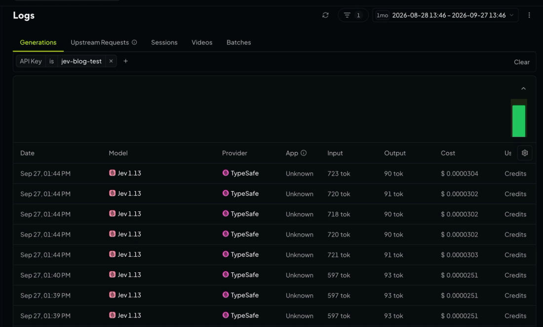This screenshot has width=543, height=327.
Task: Open the filter button showing 1 filter
Action: click(x=352, y=15)
